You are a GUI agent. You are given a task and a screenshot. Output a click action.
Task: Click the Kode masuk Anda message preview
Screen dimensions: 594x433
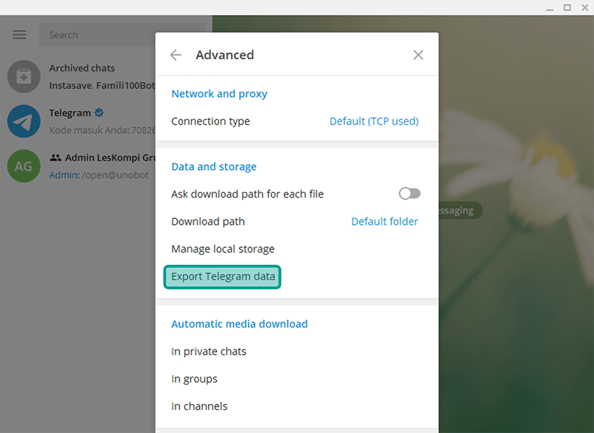[102, 130]
